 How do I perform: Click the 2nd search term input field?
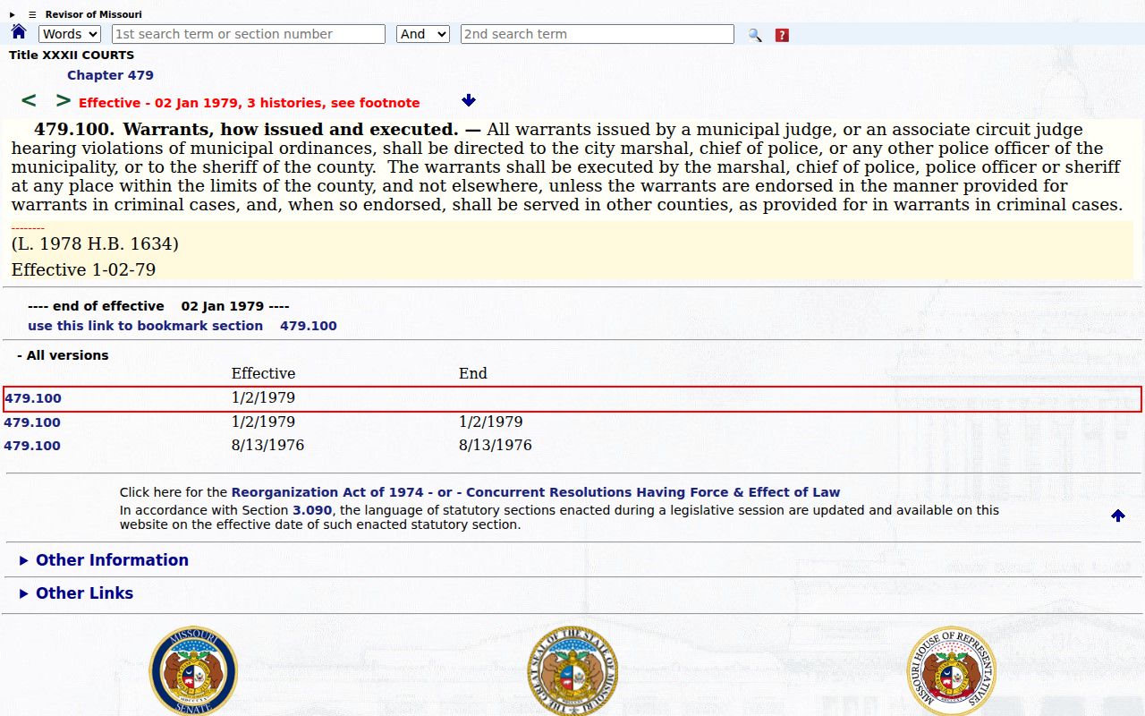pos(598,34)
